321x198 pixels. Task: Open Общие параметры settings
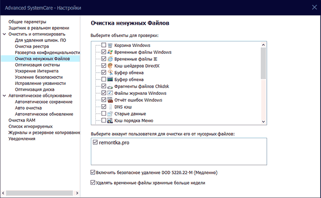coord(27,22)
